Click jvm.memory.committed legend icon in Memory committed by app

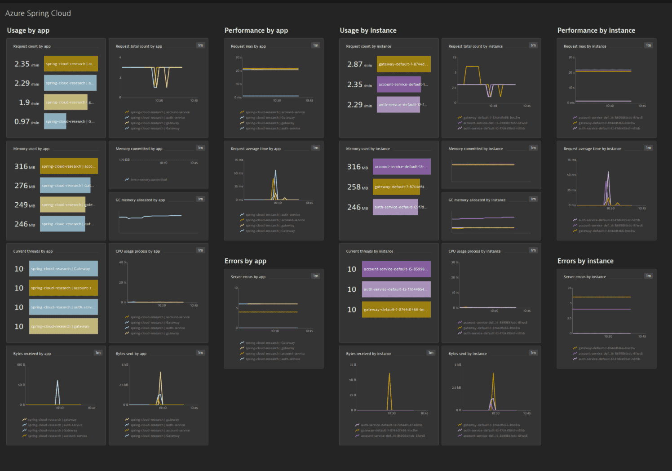[x=127, y=180]
